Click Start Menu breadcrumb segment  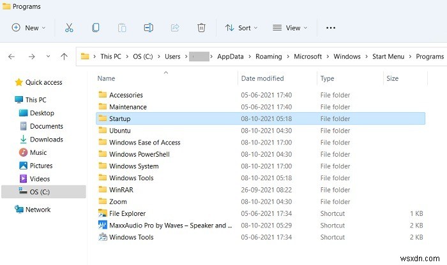pyautogui.click(x=388, y=57)
